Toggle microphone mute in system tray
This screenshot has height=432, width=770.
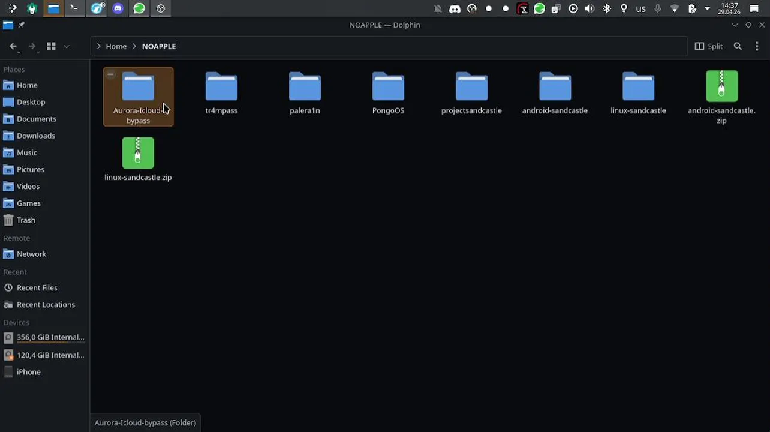coord(658,8)
